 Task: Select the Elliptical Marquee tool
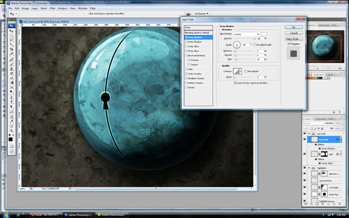point(12,35)
